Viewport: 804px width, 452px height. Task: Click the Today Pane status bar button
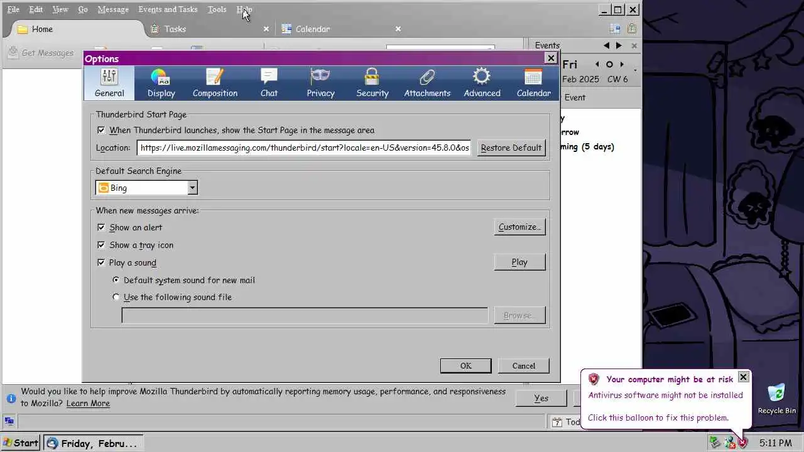[566, 422]
